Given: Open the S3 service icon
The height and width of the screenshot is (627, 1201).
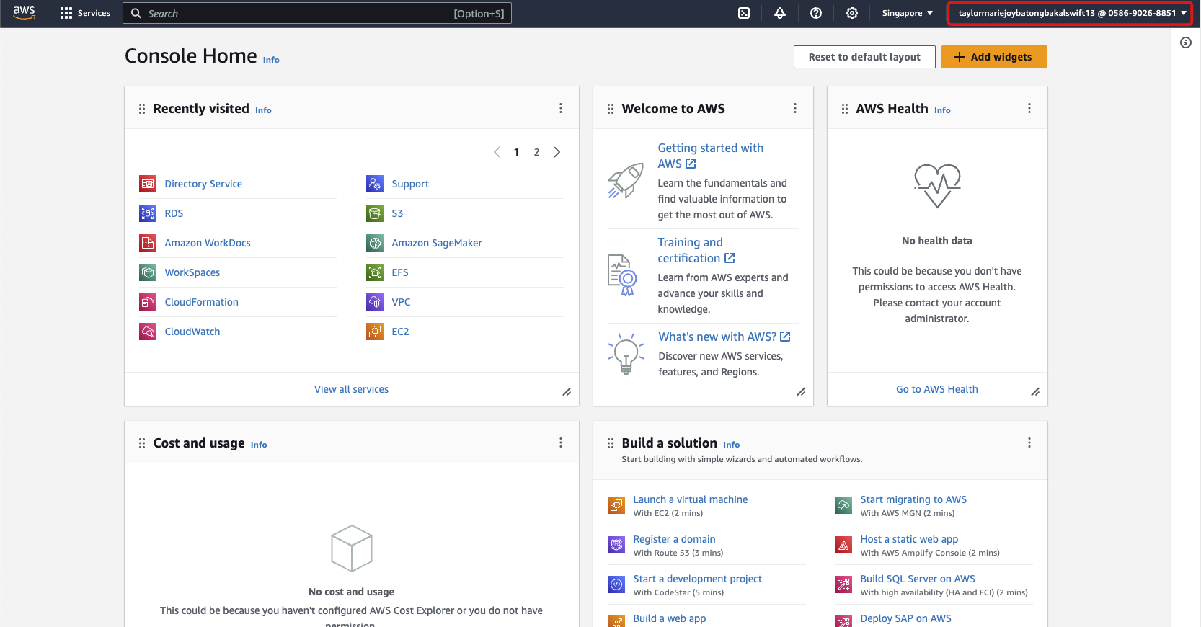Looking at the screenshot, I should 375,213.
